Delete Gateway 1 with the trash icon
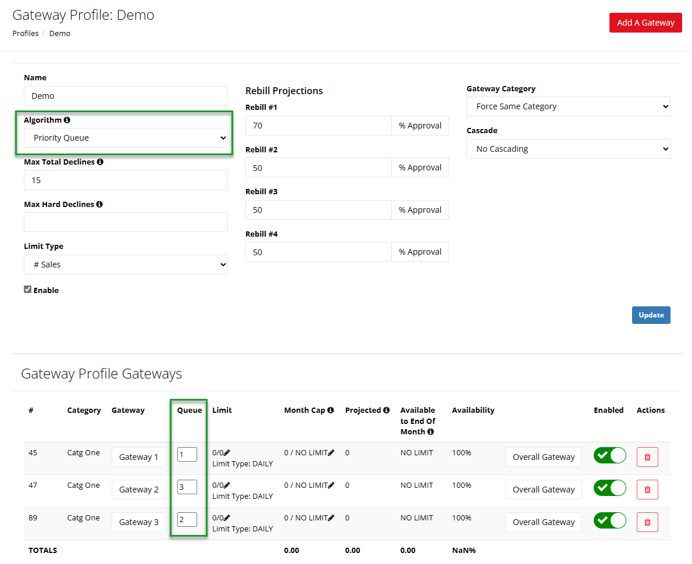The height and width of the screenshot is (564, 692). 647,457
